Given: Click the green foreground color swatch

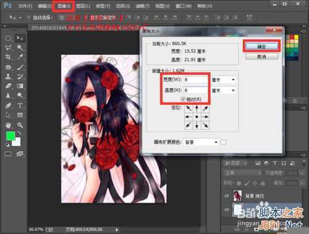Looking at the screenshot, I should [10, 136].
